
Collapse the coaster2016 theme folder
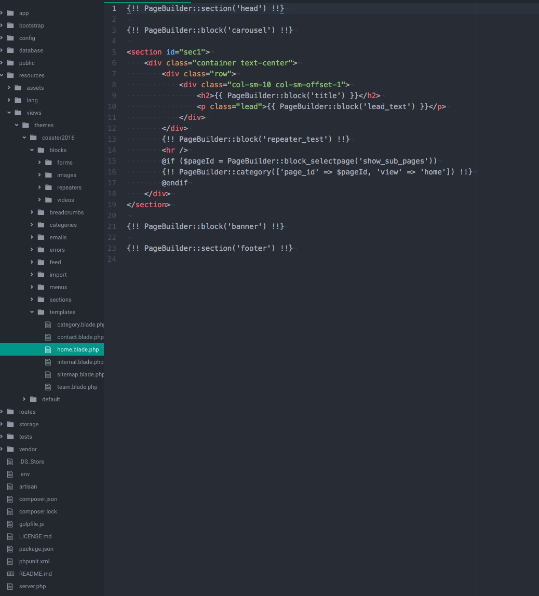[24, 138]
